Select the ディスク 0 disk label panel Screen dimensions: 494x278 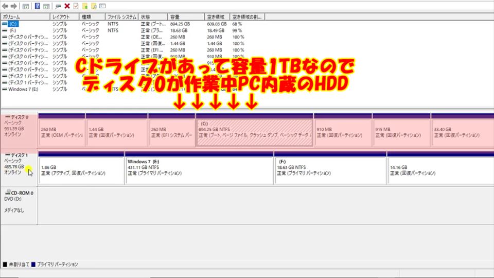tap(19, 131)
